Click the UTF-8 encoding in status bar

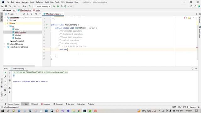click(x=186, y=107)
